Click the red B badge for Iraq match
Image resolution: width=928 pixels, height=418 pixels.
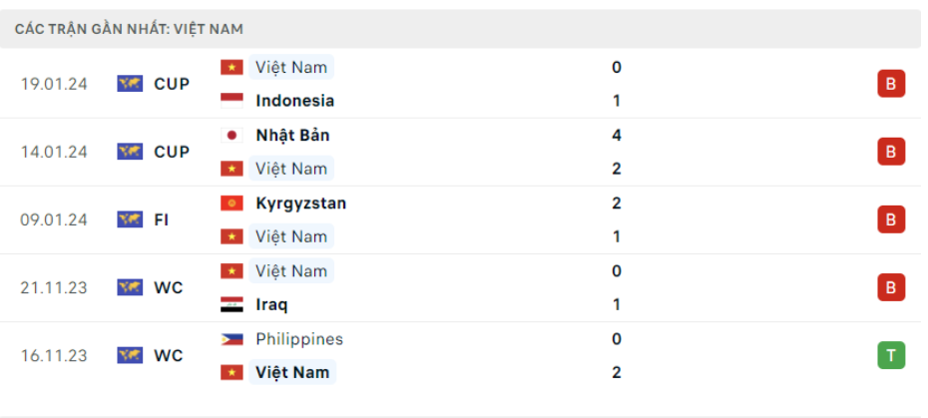pyautogui.click(x=891, y=287)
